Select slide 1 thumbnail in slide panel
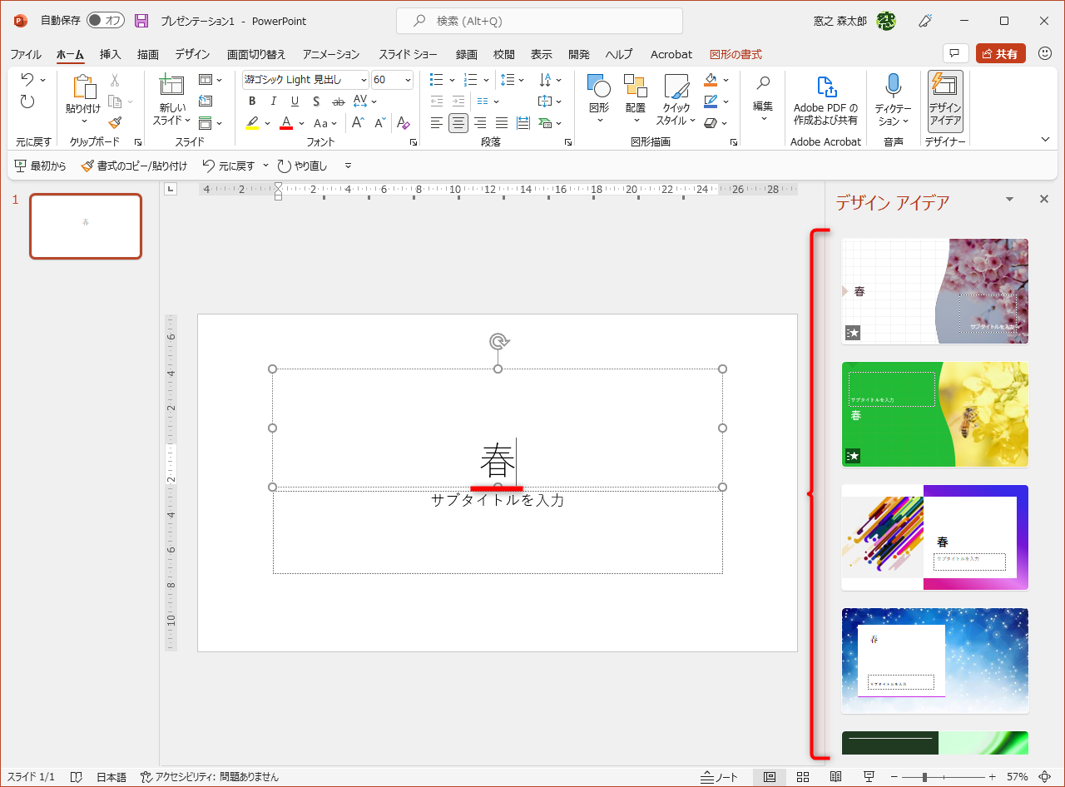This screenshot has width=1065, height=787. tap(86, 226)
